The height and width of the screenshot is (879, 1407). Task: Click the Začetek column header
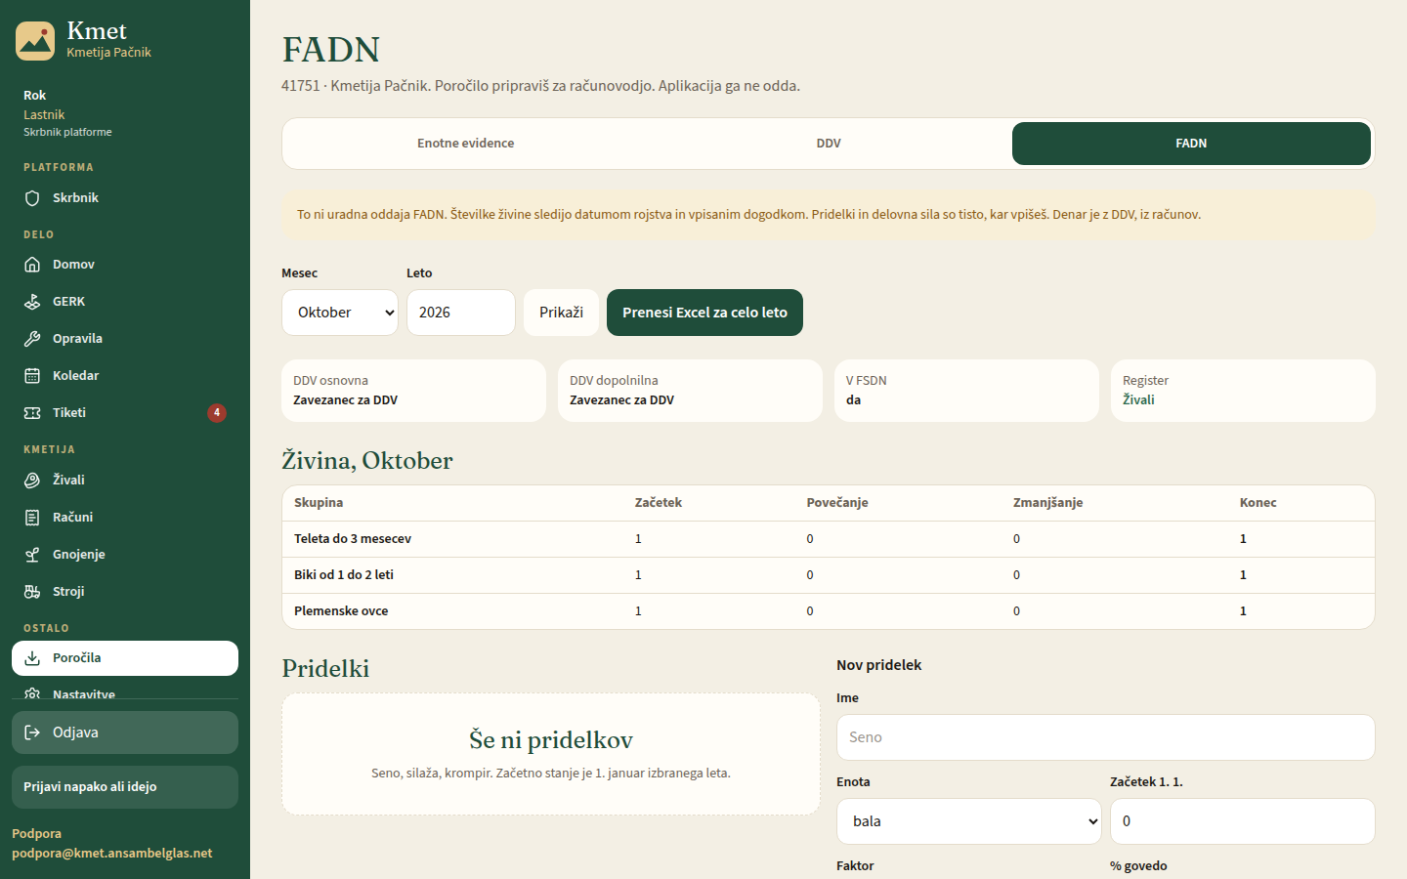tap(659, 503)
